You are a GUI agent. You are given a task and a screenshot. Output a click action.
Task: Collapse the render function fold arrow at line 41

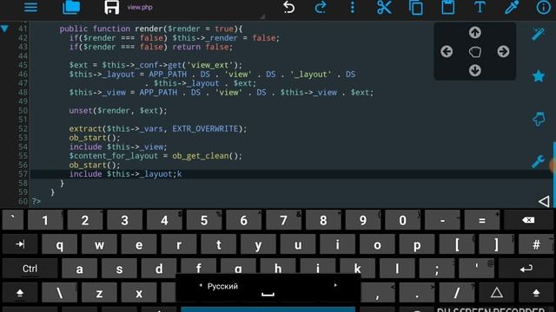coord(4,29)
